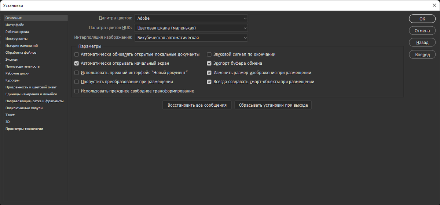Switch to Инструменты settings
Screen dimensions: 440x205
tap(36, 39)
